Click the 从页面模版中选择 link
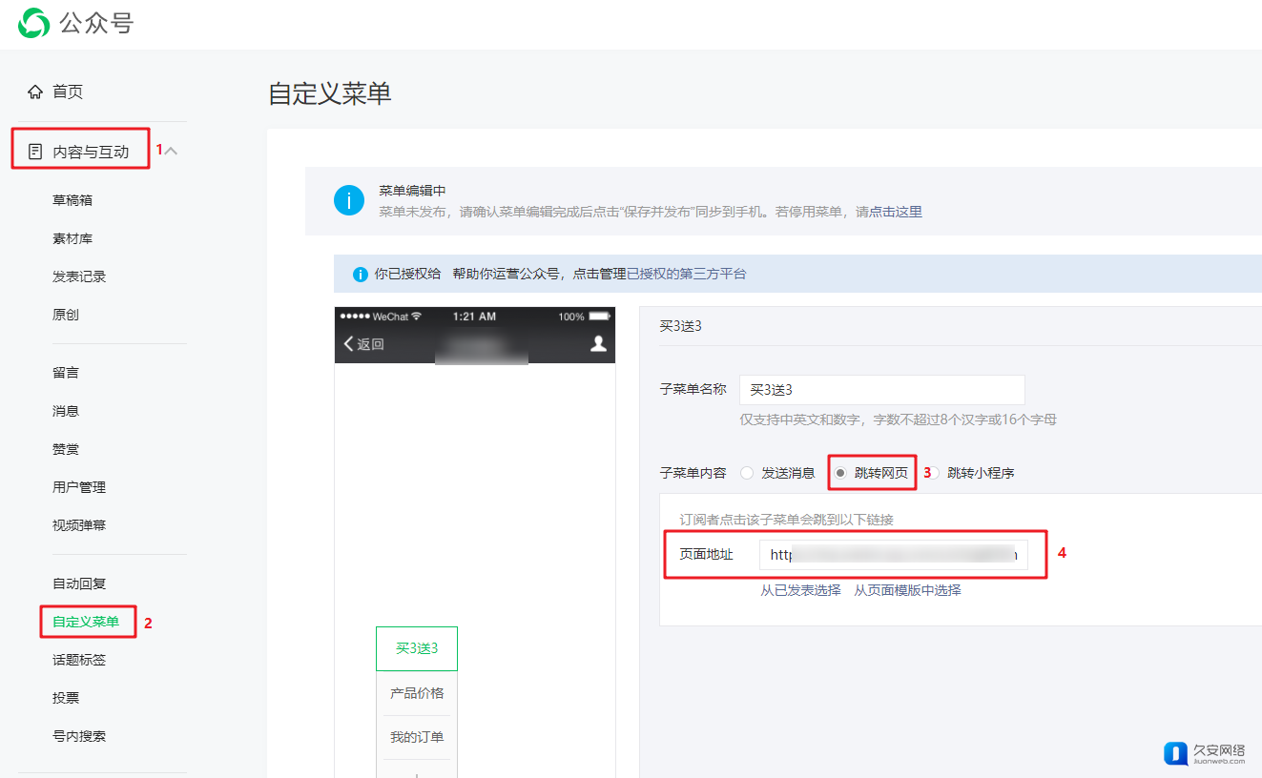 [907, 590]
